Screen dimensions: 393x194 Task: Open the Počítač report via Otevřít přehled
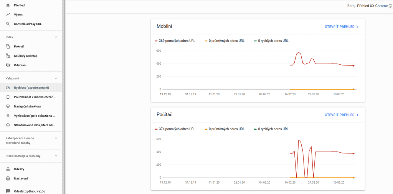click(x=342, y=115)
